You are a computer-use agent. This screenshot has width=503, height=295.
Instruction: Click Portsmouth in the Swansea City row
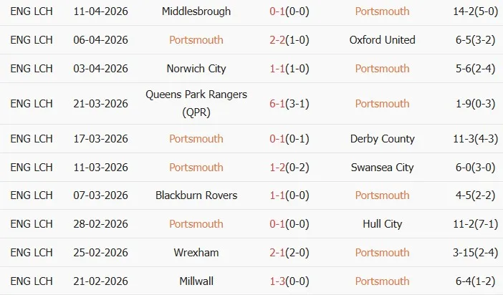(196, 168)
